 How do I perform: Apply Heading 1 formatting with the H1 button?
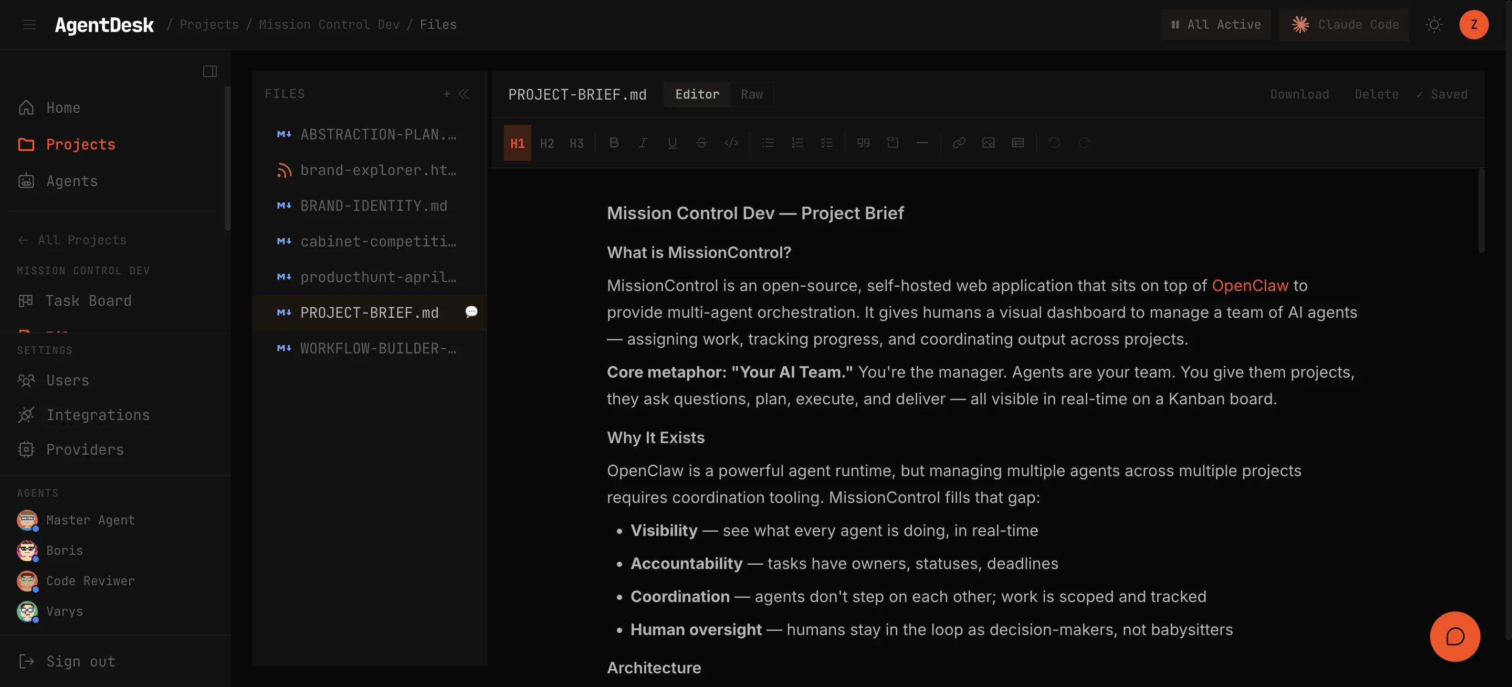pos(517,143)
